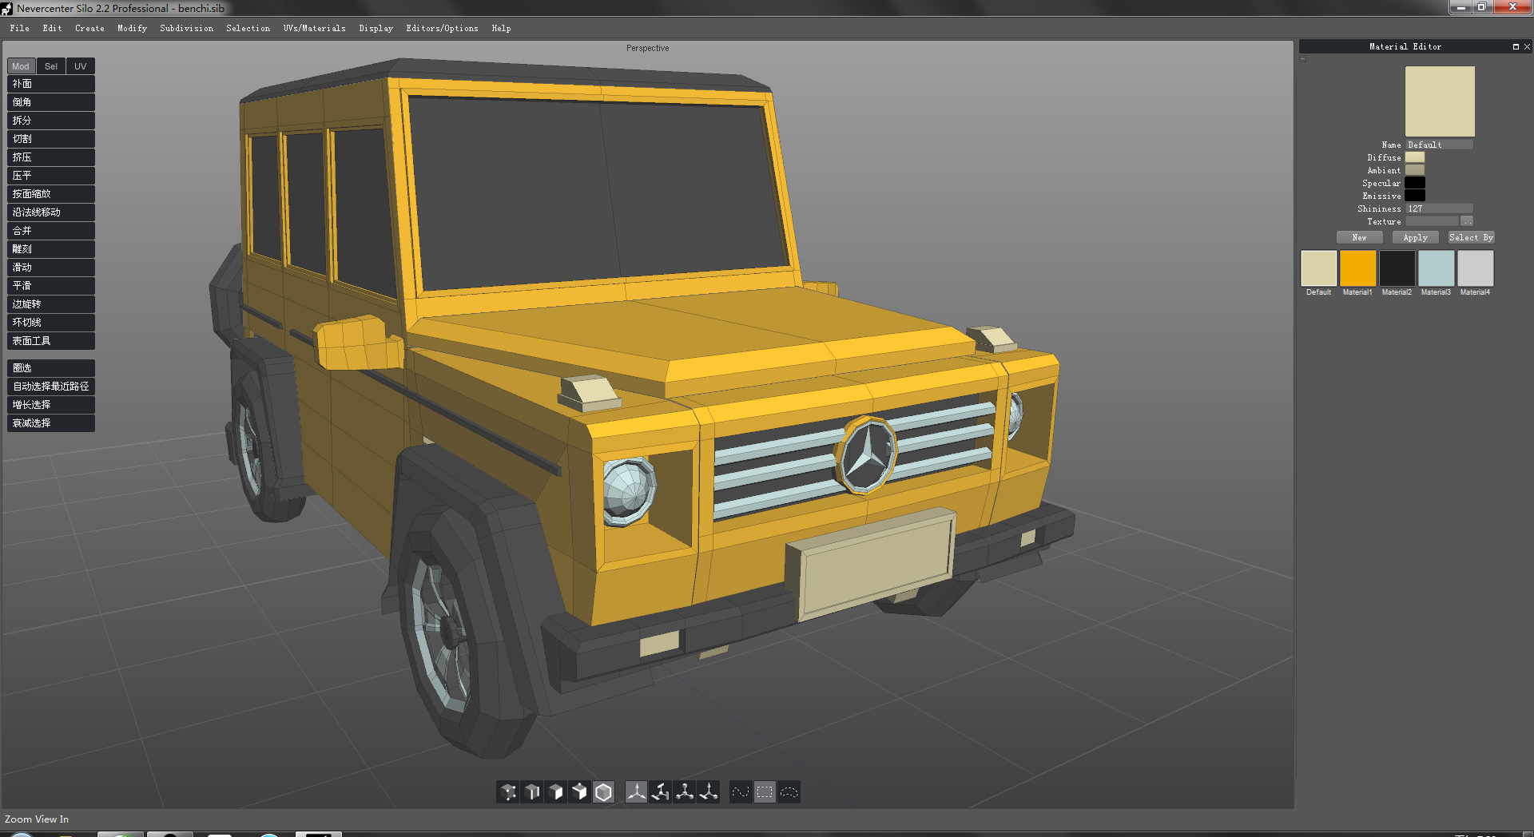This screenshot has height=837, width=1534.
Task: Click the 按面缩放 button
Action: [x=51, y=194]
